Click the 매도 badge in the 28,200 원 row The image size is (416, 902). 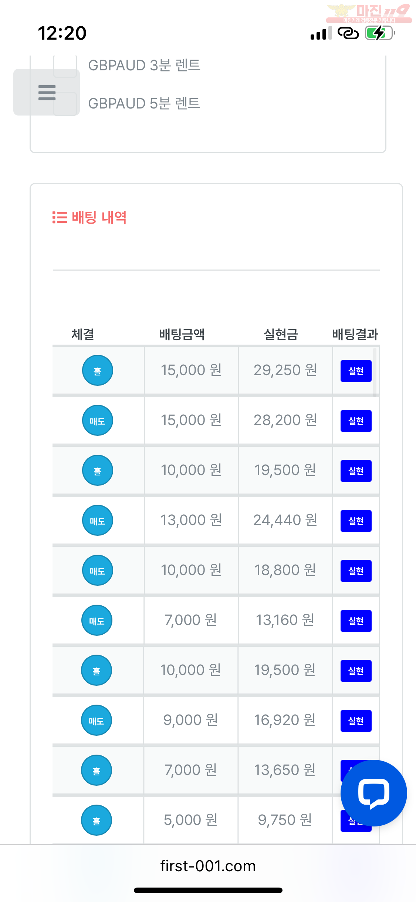[97, 420]
